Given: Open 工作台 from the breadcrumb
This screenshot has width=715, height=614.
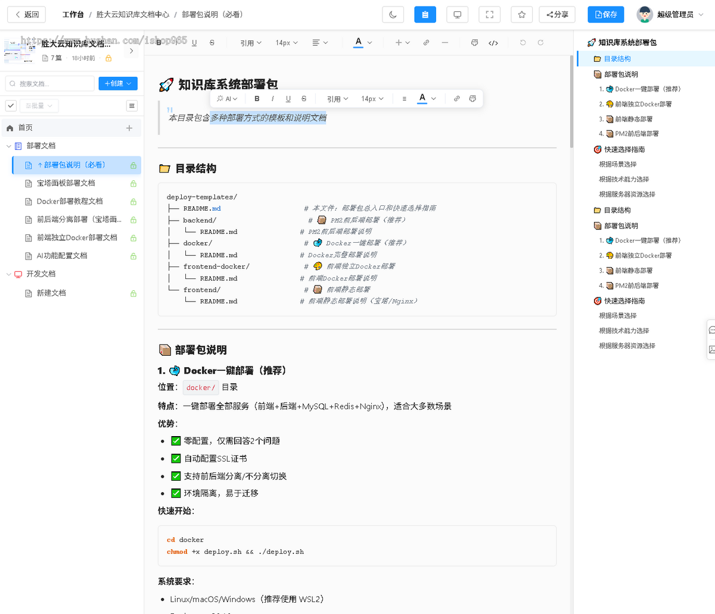Looking at the screenshot, I should (73, 14).
